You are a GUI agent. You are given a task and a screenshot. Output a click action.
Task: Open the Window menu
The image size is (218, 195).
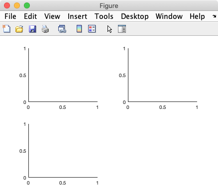click(169, 16)
